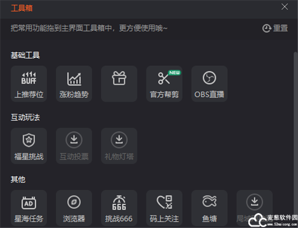Click the 重置 reset button
Viewport: 298px width, 228px height.
coord(275,28)
